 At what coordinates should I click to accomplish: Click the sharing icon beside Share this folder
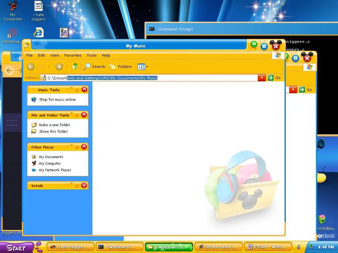(x=34, y=131)
